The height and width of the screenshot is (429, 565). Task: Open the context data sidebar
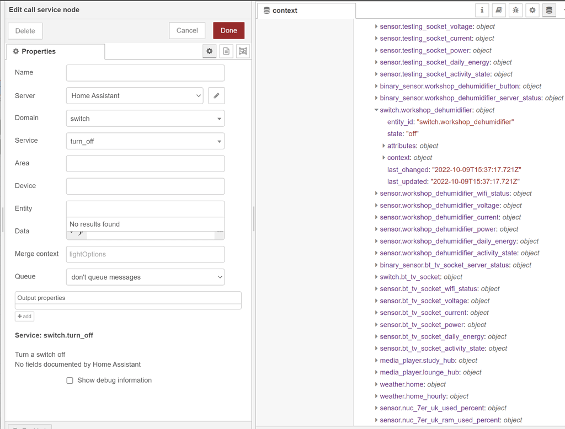(x=550, y=10)
